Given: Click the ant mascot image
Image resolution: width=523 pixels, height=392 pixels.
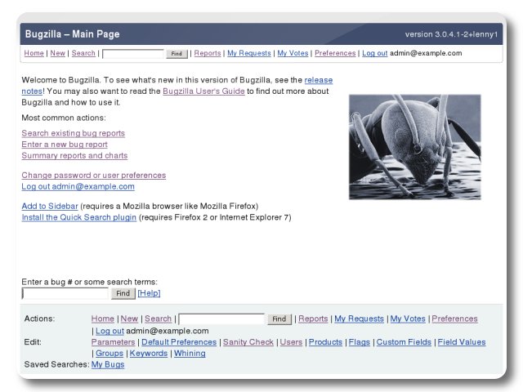Looking at the screenshot, I should pos(414,147).
